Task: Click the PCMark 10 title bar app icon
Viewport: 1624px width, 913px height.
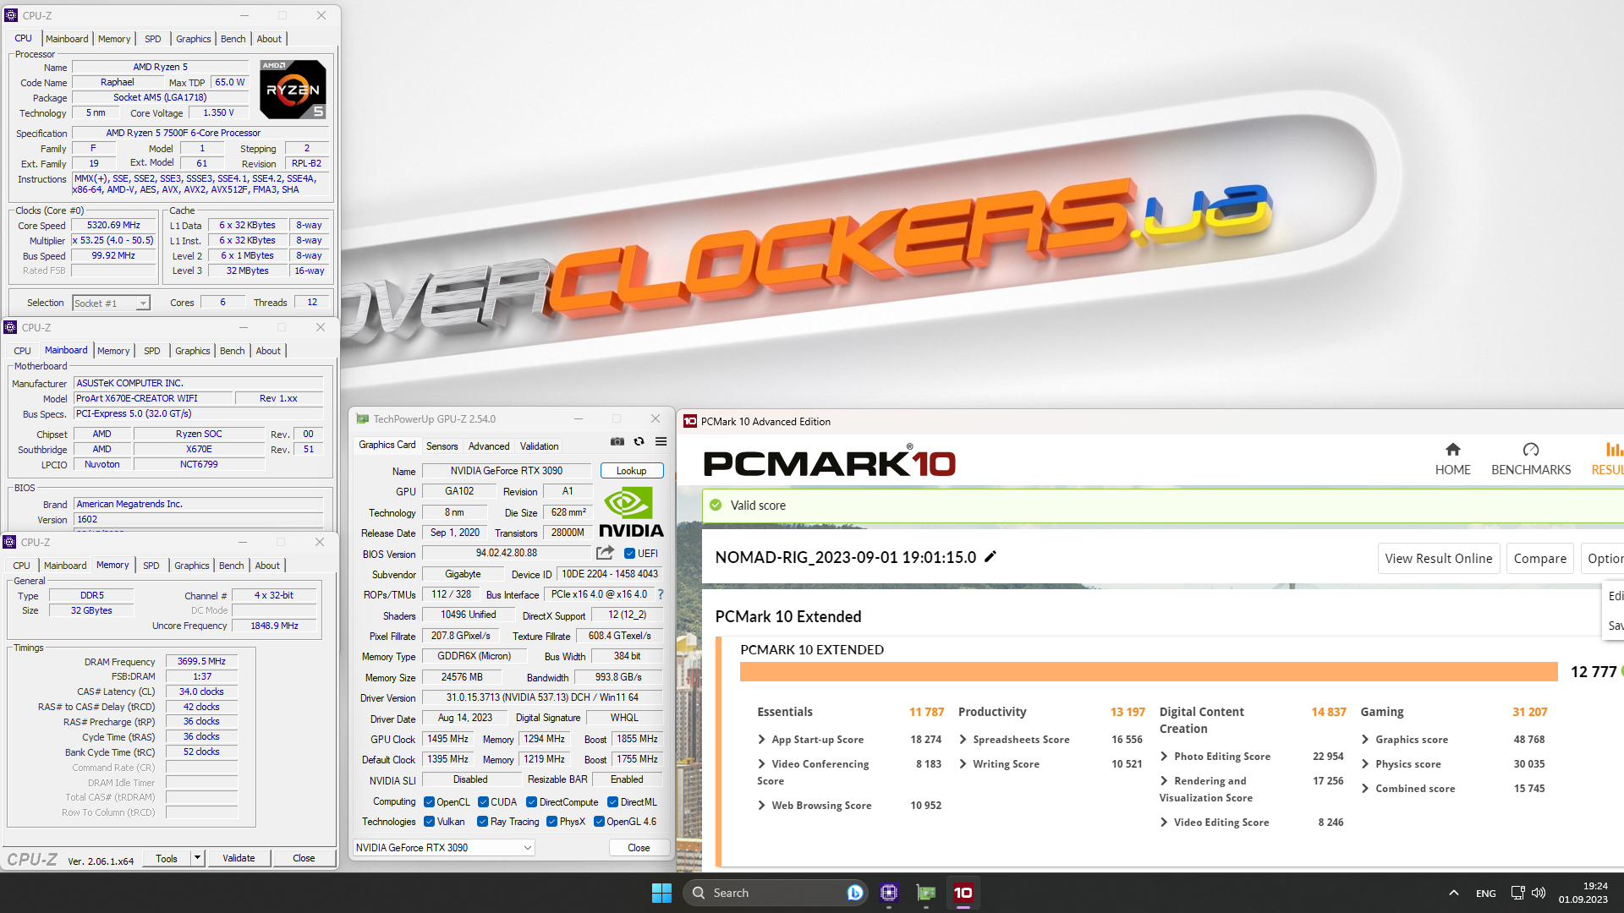Action: (x=690, y=421)
